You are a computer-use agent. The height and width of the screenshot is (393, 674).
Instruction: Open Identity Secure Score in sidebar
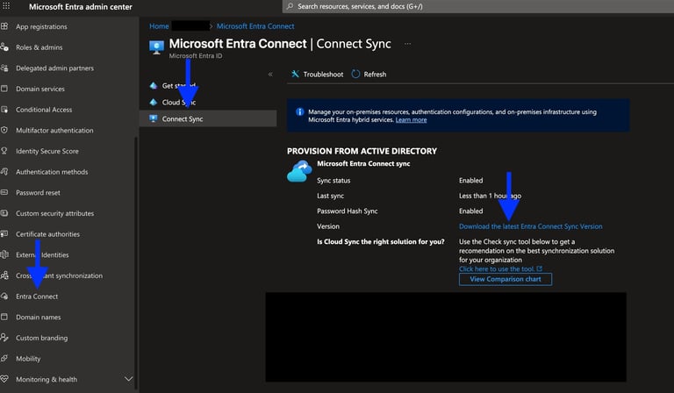[x=47, y=151]
